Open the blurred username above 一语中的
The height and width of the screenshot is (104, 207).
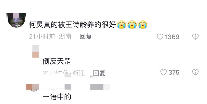click(x=57, y=87)
